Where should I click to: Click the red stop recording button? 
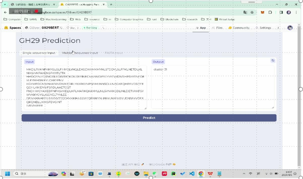36,11
